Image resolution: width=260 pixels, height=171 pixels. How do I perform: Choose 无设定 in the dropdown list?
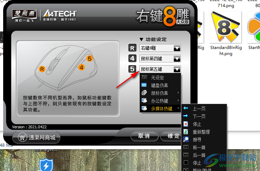(161, 78)
